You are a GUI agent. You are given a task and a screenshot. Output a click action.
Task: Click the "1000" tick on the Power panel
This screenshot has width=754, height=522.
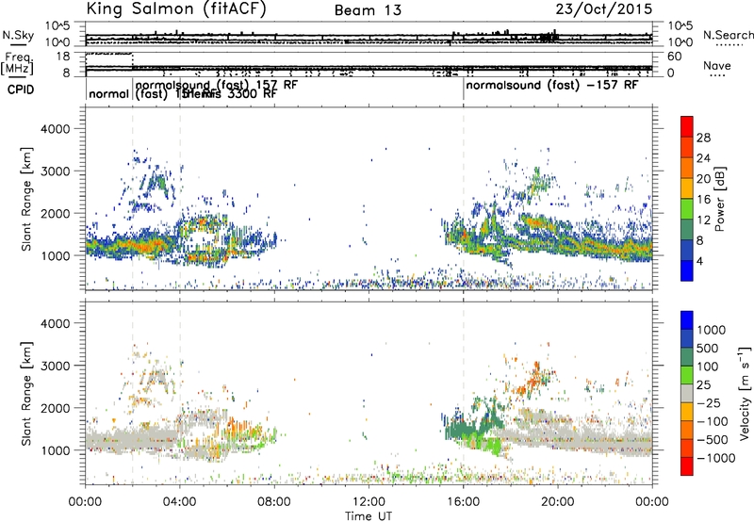click(55, 255)
